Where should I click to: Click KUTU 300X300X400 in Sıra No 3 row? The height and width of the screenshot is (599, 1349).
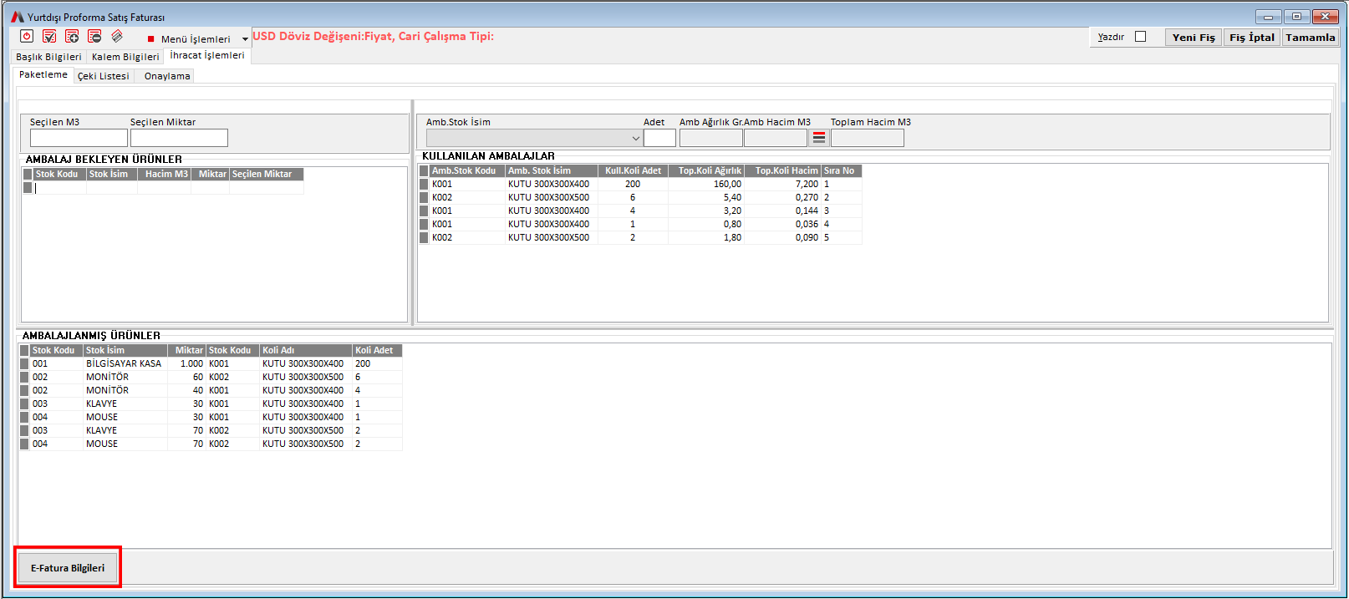[552, 211]
